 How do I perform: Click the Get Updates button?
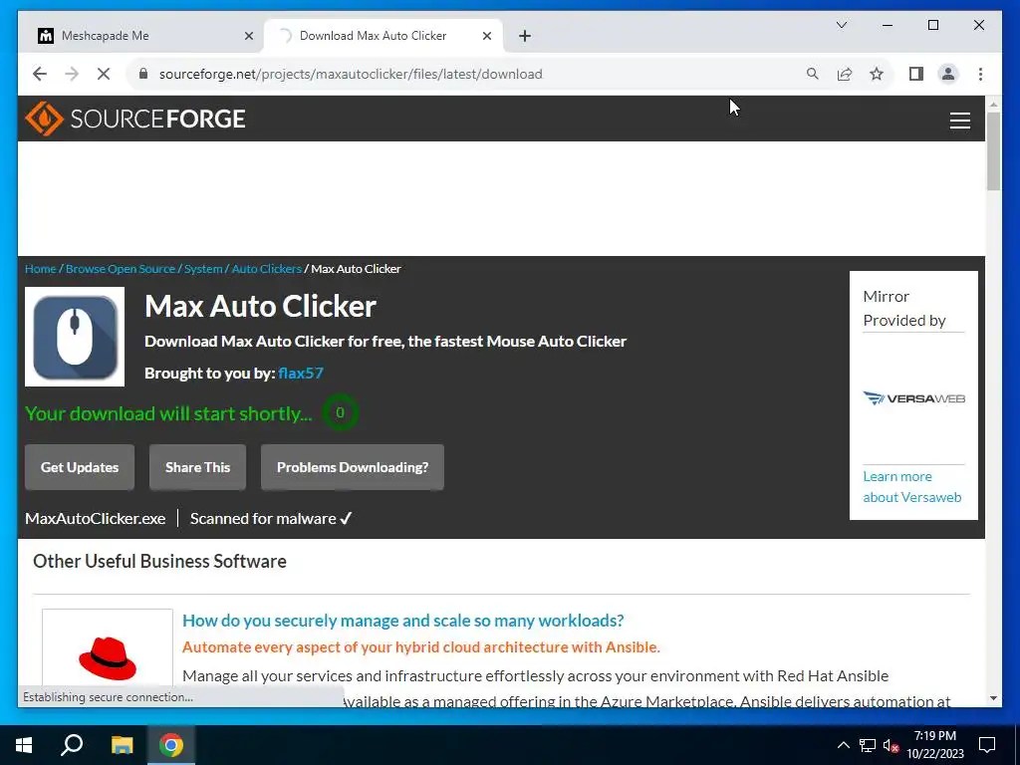tap(80, 467)
